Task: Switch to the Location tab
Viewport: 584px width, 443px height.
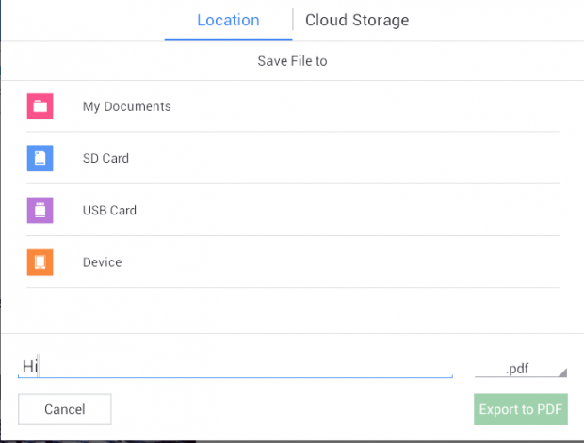Action: 228,21
